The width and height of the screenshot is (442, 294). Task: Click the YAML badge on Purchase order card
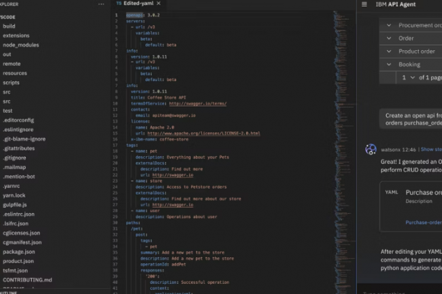tap(391, 192)
